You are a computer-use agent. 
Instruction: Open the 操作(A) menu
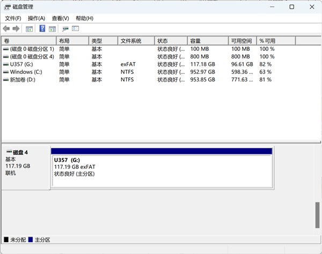(36, 18)
